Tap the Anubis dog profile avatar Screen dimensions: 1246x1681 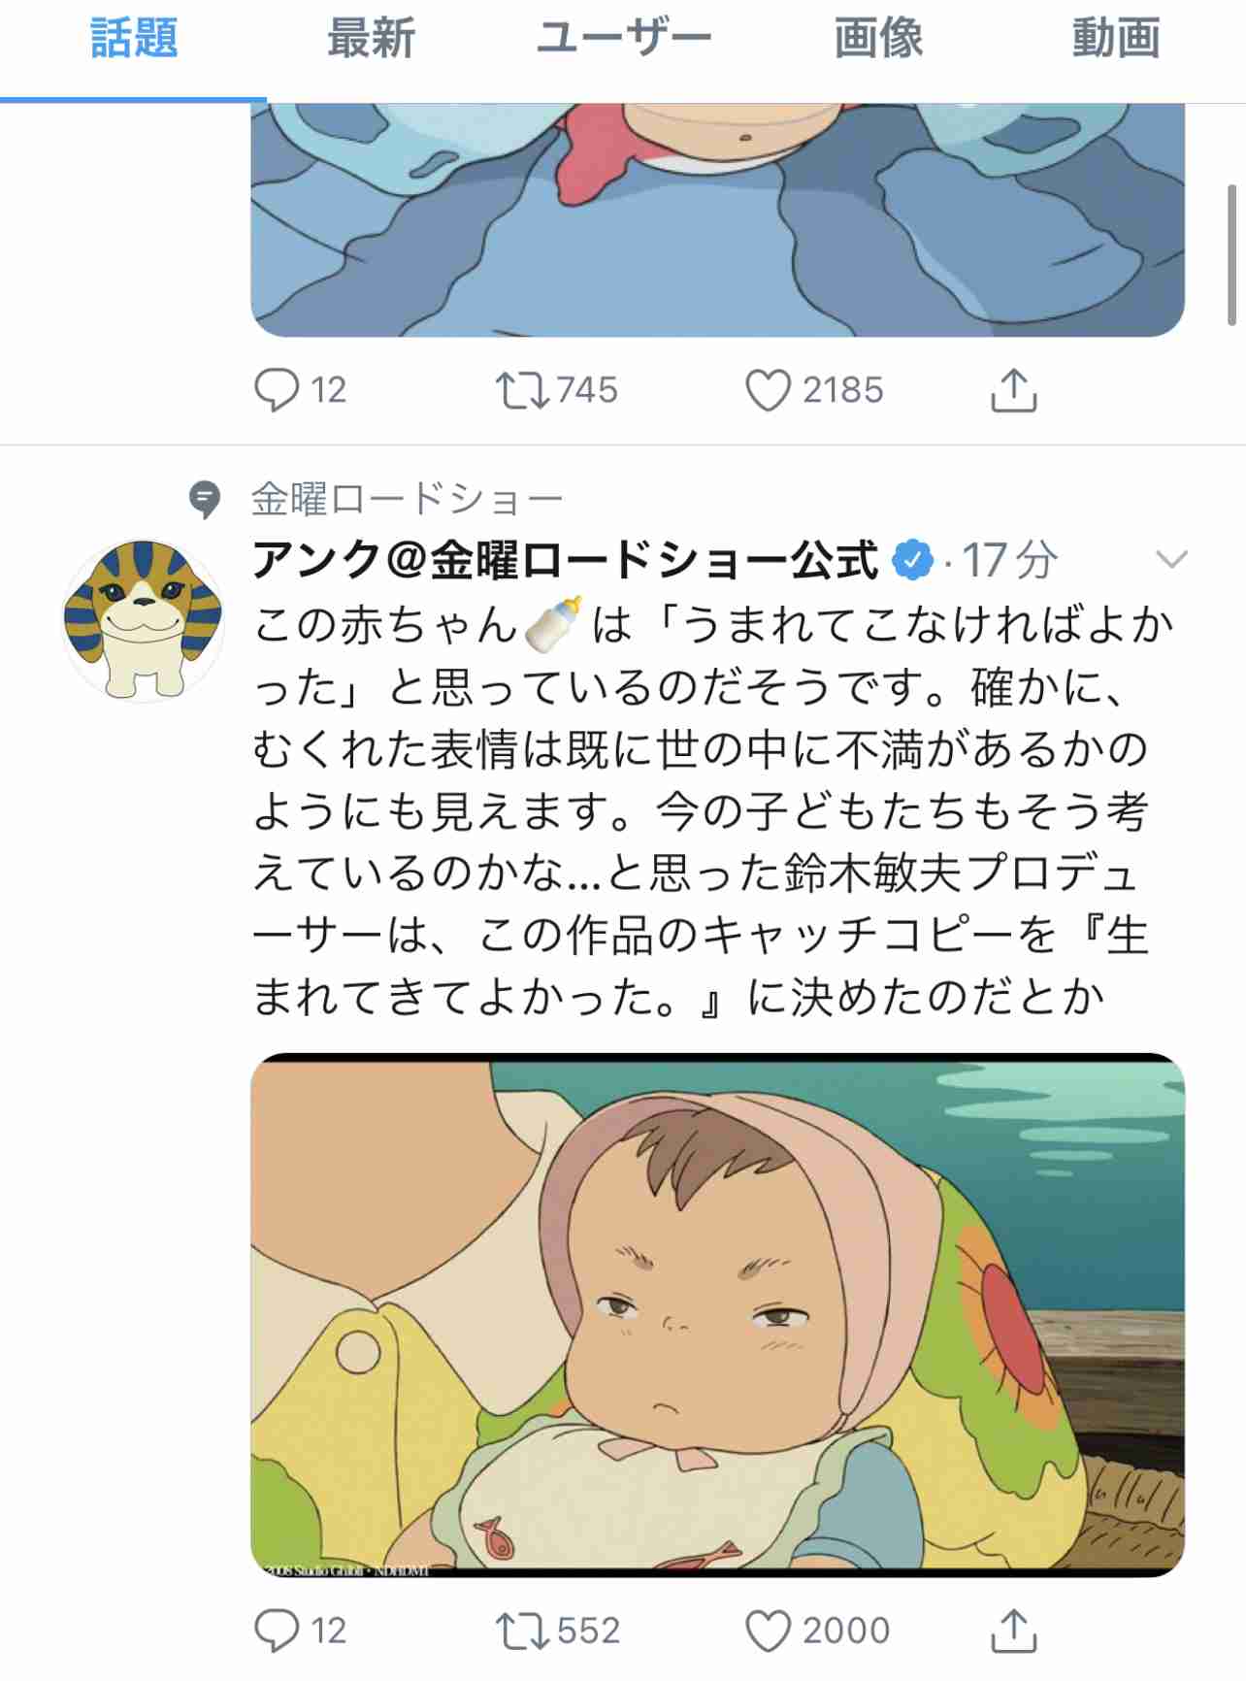pos(143,620)
